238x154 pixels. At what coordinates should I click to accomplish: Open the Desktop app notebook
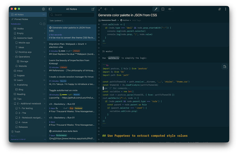pyautogui.click(x=28, y=52)
